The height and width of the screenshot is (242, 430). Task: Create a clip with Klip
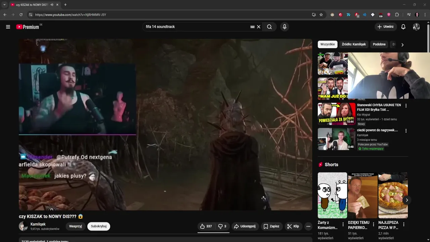(x=293, y=226)
